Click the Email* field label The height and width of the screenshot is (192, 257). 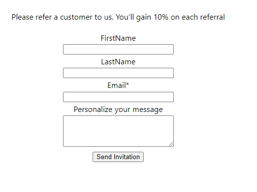118,85
